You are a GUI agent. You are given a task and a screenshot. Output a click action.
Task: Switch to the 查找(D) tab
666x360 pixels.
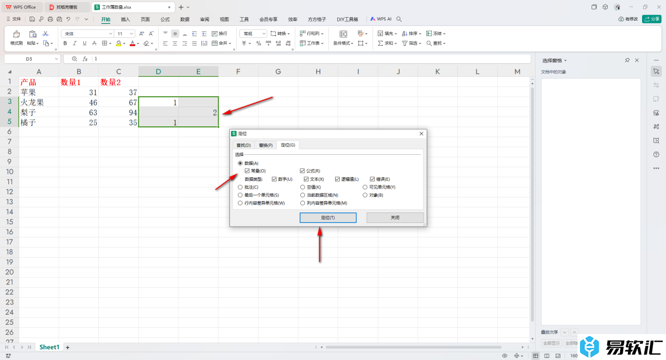click(244, 145)
